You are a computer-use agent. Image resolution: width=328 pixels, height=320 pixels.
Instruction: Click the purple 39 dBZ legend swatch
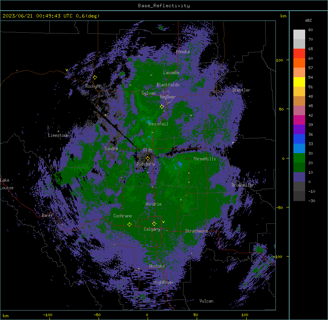pyautogui.click(x=299, y=130)
